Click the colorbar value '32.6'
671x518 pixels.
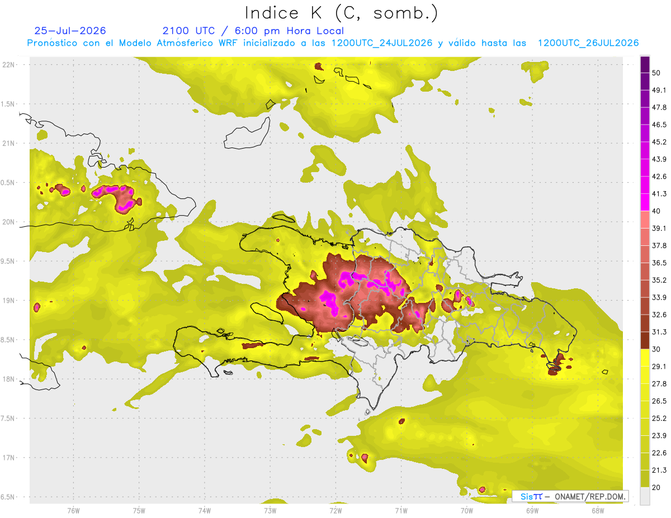pos(659,315)
